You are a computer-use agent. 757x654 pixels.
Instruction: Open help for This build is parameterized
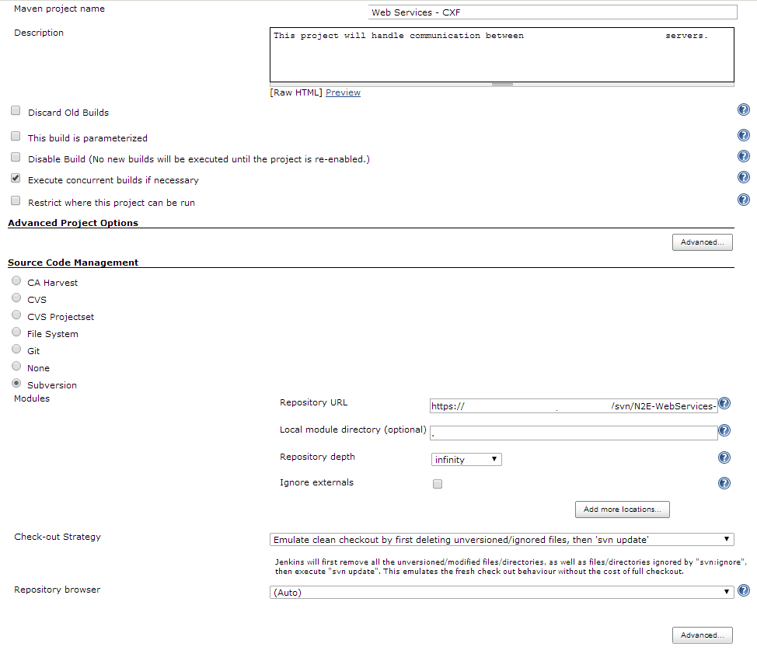[x=743, y=134]
